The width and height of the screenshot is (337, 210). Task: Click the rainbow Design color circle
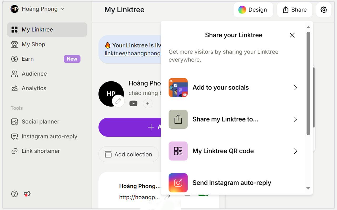(242, 10)
